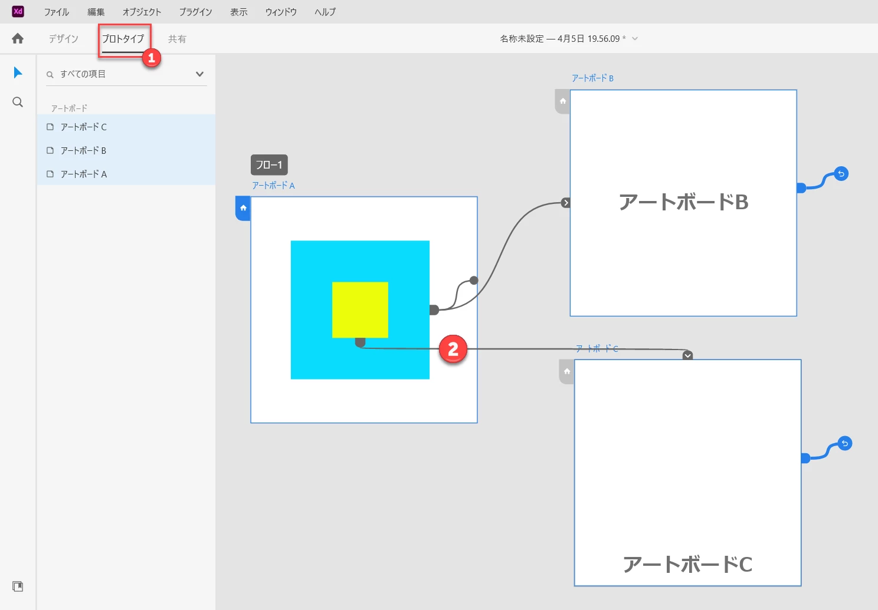Click the page icon beside アートボード A row
The image size is (878, 610).
coord(50,174)
